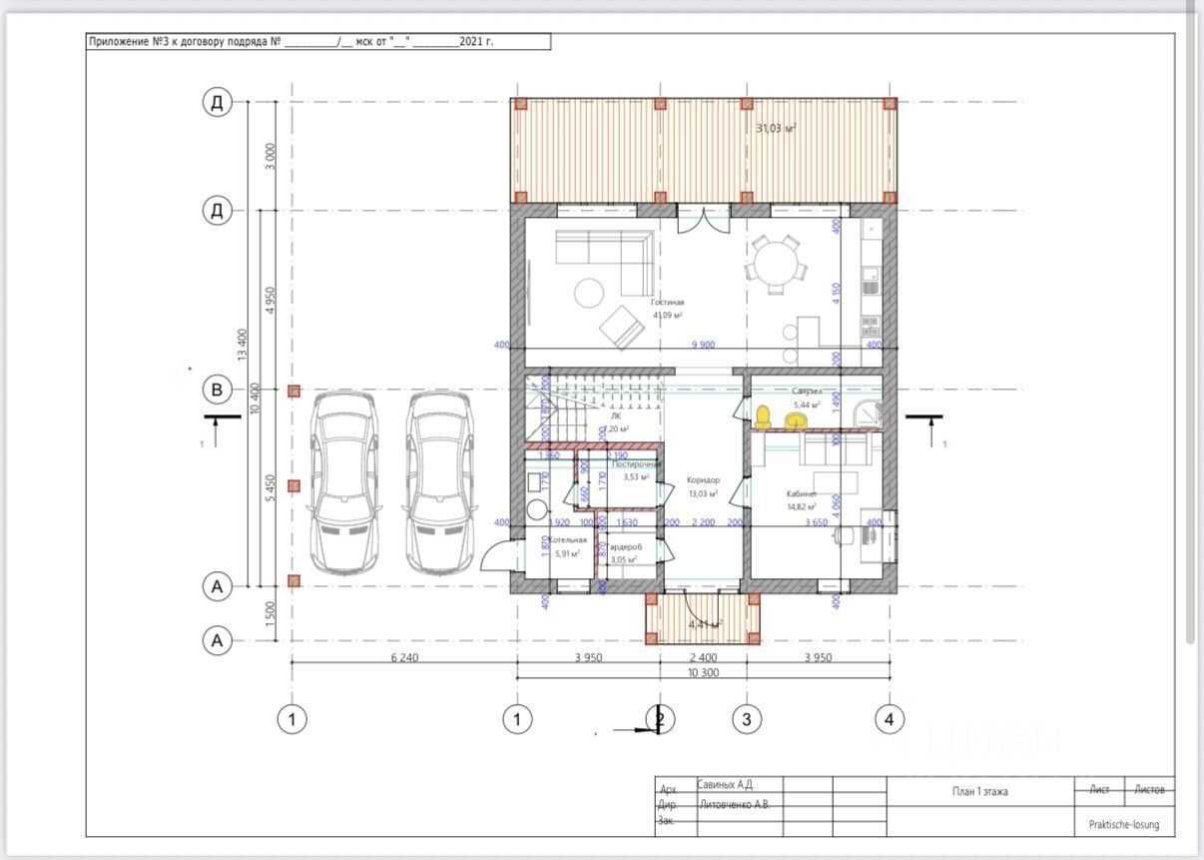Click the 'Постирочная' room label
The width and height of the screenshot is (1204, 860).
(637, 464)
